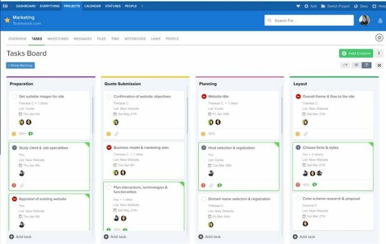386x244 pixels.
Task: Open comment icon on Choose fonts & styles card
Action: coord(315,184)
